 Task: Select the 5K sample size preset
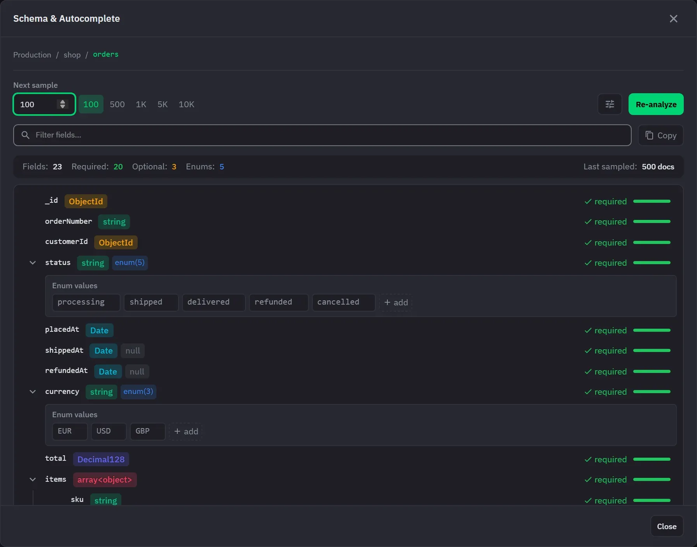point(163,104)
